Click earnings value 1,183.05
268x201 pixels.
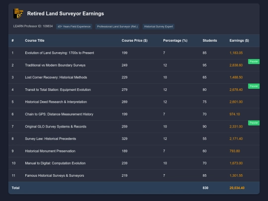tap(236, 53)
